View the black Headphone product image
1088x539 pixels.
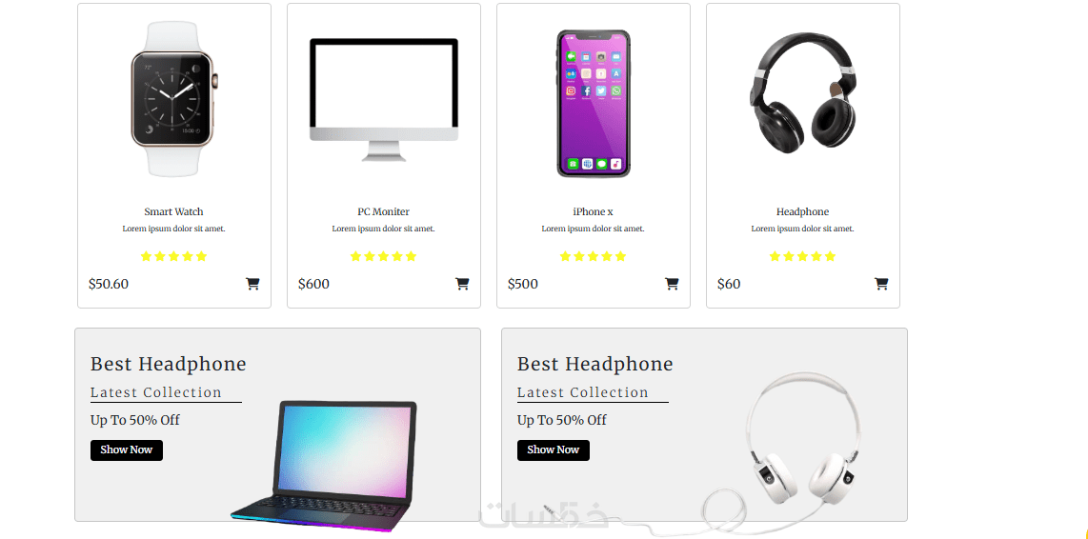(x=803, y=93)
